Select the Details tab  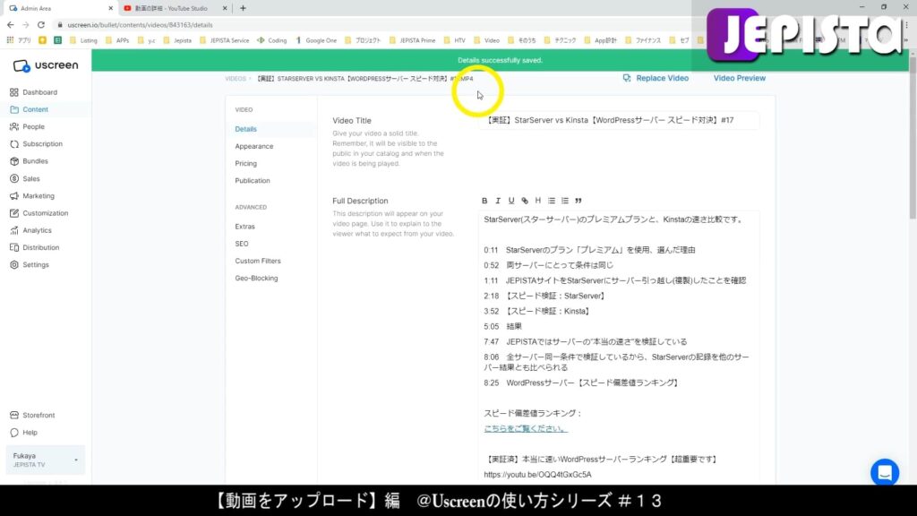245,129
